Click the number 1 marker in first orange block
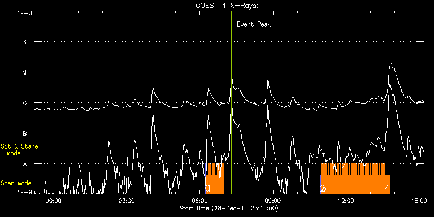This screenshot has height=217, width=434. pyautogui.click(x=208, y=189)
